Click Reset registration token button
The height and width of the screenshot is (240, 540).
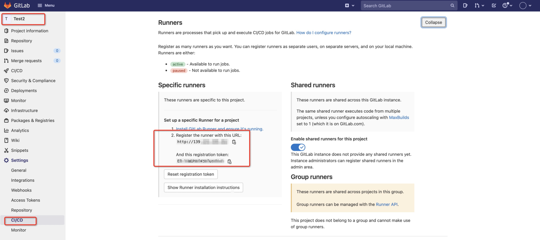[191, 174]
